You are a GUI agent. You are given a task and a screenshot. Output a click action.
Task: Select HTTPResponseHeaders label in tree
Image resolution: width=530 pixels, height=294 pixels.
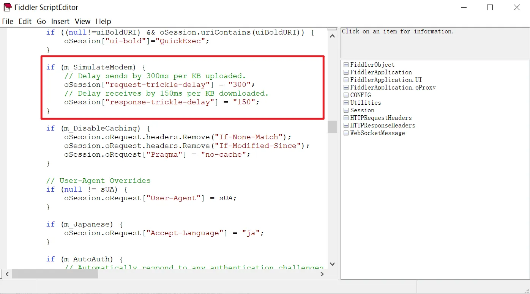383,126
